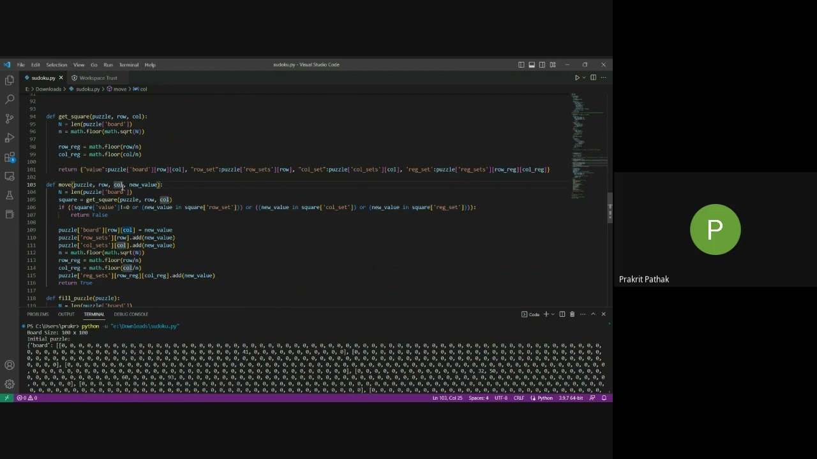Customize Layout from title bar
Image resolution: width=817 pixels, height=459 pixels.
pos(553,64)
